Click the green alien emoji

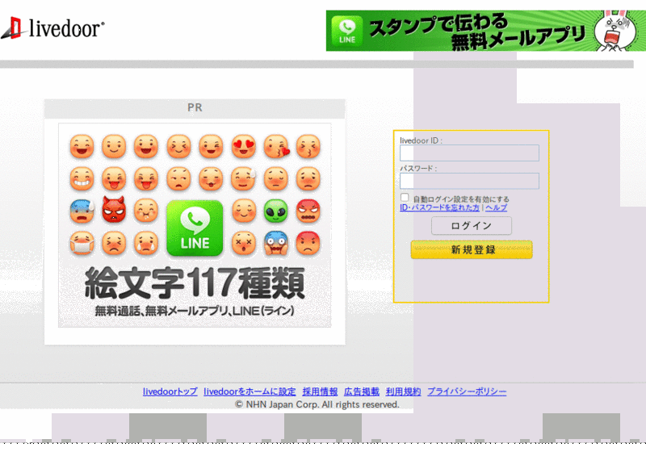(x=275, y=211)
